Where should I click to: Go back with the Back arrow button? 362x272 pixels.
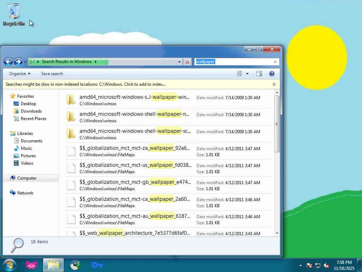click(8, 62)
